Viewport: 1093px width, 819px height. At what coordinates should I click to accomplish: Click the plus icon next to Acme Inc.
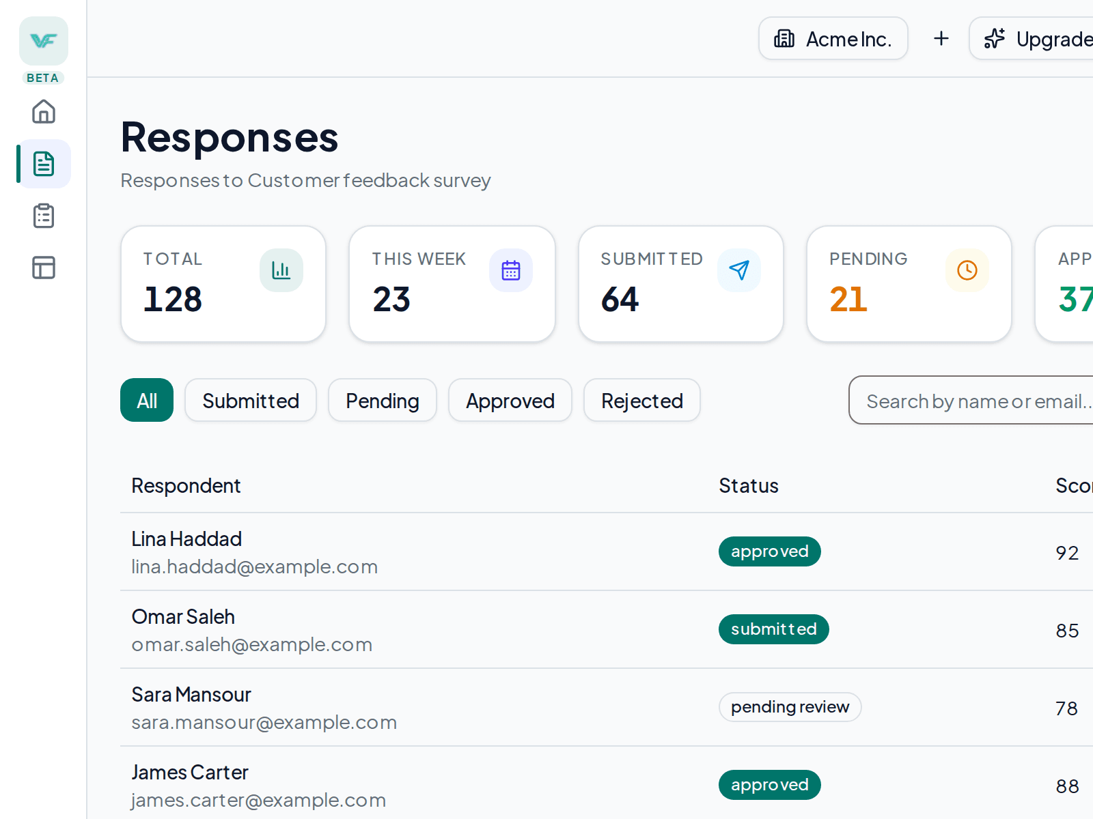pos(941,38)
